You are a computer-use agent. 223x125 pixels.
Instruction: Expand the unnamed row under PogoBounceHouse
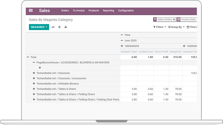pyautogui.click(x=40, y=68)
